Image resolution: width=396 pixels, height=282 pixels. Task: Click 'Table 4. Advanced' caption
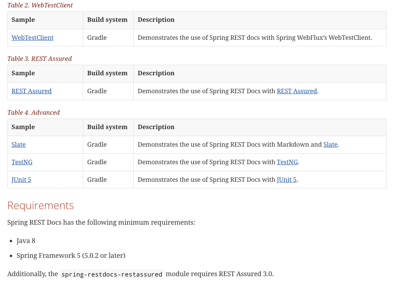click(34, 112)
